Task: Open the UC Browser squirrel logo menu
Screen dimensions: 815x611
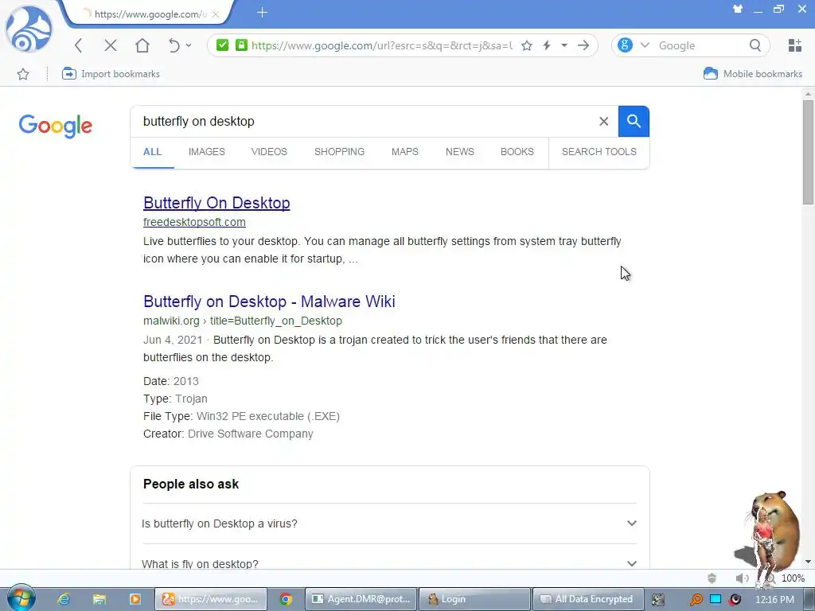Action: (29, 29)
